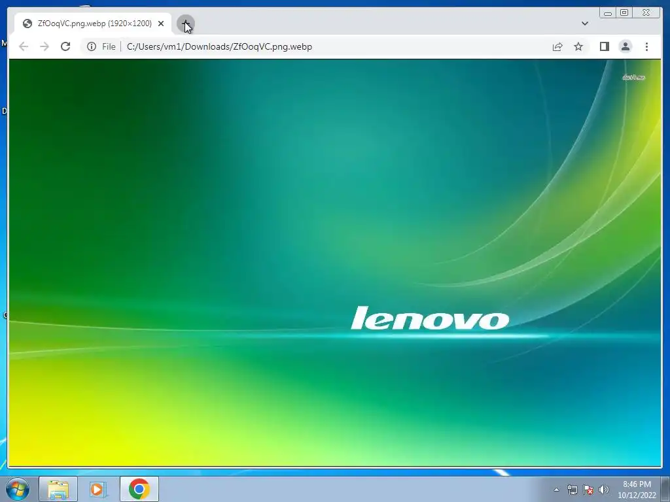Open a new tab with plus button
This screenshot has height=502, width=670.
(185, 24)
